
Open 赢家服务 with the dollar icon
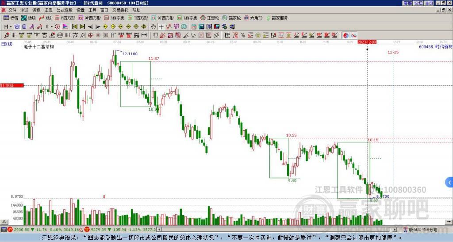pos(277,18)
